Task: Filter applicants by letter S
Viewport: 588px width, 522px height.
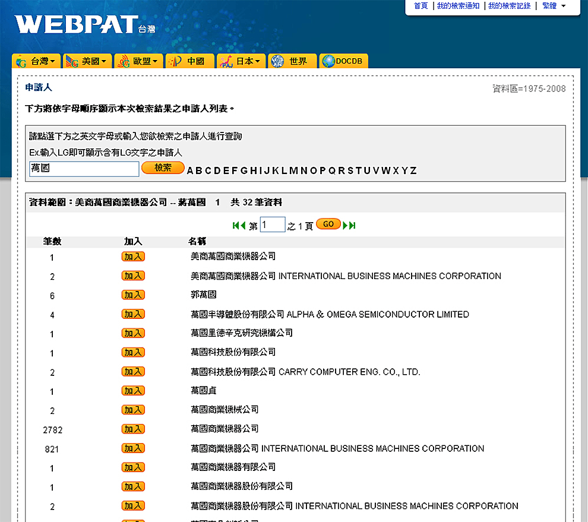Action: click(350, 171)
